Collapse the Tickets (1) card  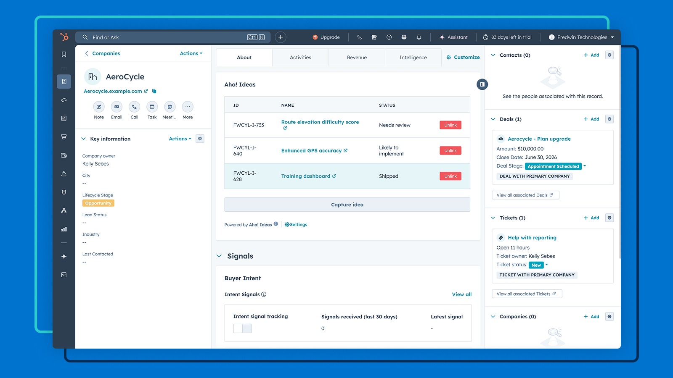493,218
